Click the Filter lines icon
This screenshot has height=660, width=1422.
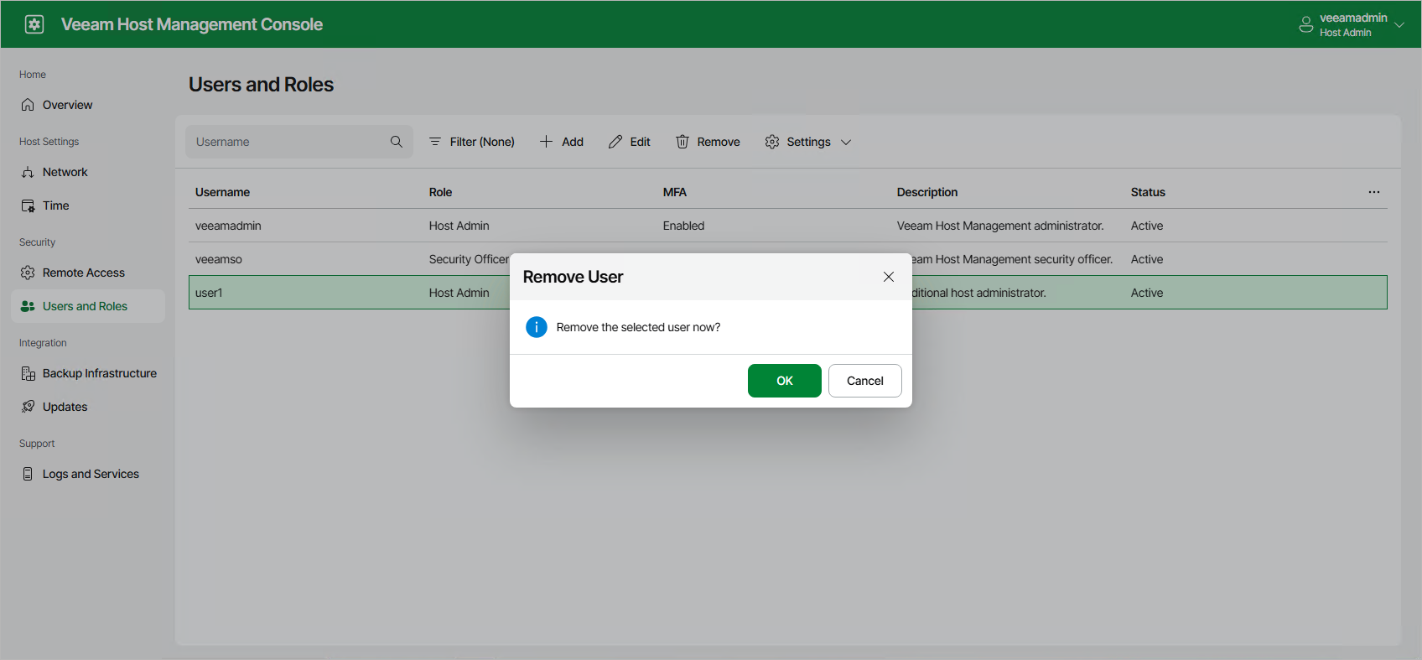(435, 142)
